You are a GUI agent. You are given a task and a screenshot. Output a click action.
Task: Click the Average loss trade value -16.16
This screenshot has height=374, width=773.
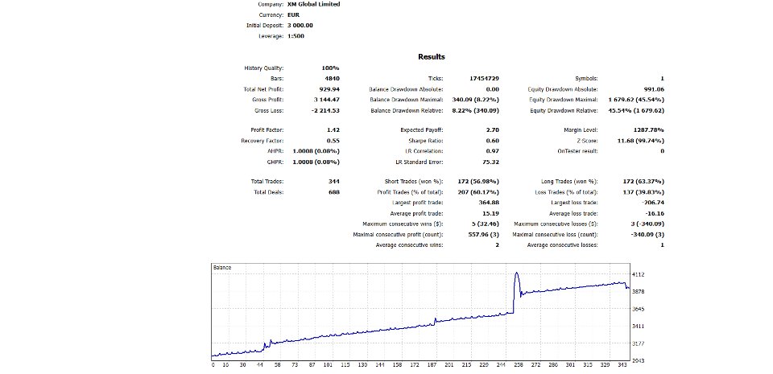pyautogui.click(x=655, y=214)
